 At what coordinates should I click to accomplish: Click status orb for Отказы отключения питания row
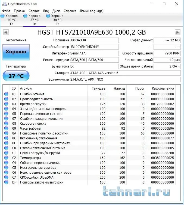(6, 148)
